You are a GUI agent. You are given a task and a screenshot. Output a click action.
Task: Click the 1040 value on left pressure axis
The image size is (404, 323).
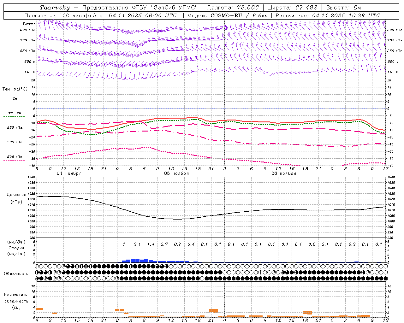tap(31, 177)
